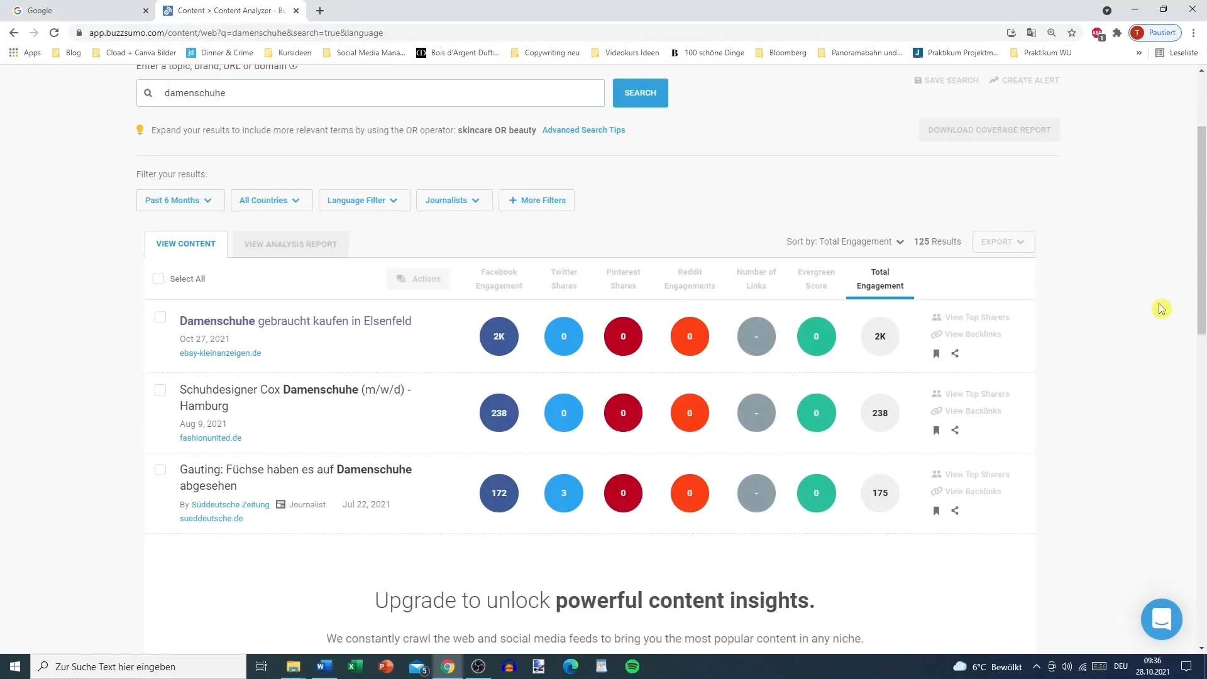The image size is (1207, 679).
Task: Check the Schuhdesigner Cox row checkbox
Action: (160, 390)
